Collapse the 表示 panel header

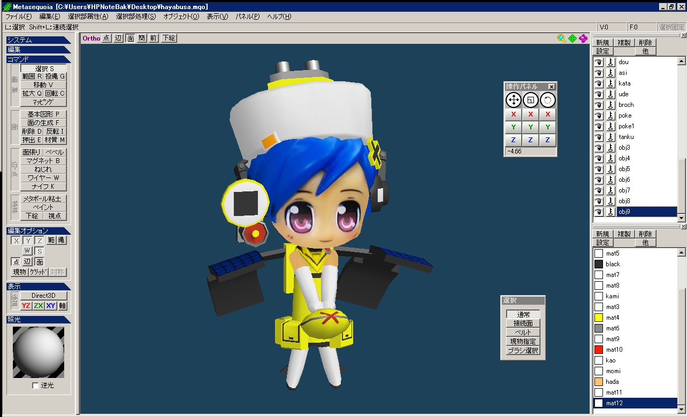(39, 287)
